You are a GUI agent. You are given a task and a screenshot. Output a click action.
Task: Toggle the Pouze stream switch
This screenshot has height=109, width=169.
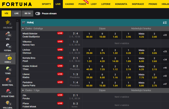pos(38,14)
